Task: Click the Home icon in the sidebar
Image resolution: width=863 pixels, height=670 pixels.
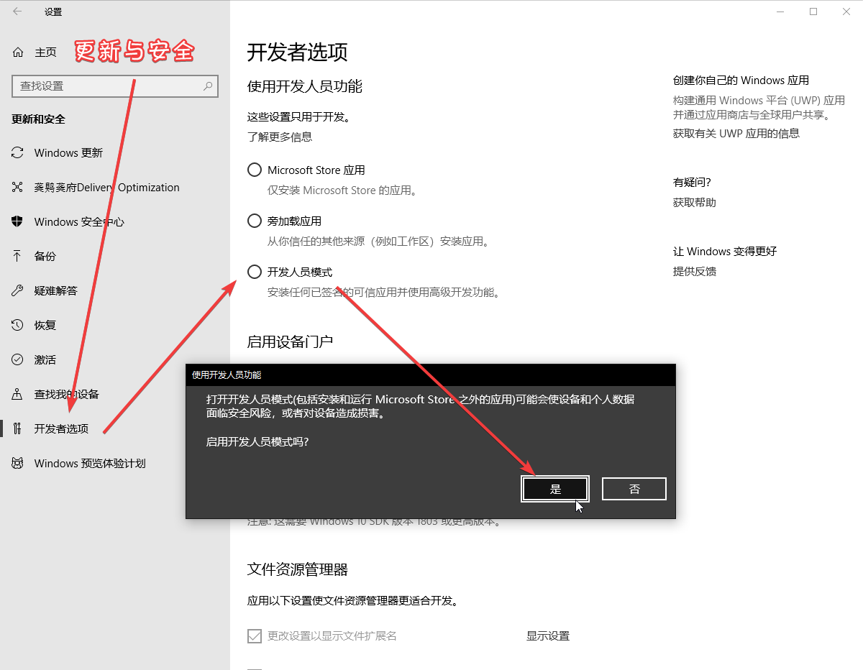Action: point(18,52)
